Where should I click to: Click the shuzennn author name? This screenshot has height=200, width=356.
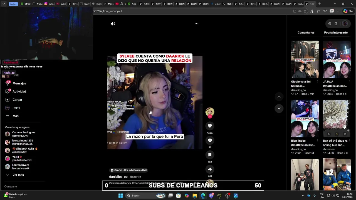pyautogui.click(x=328, y=149)
